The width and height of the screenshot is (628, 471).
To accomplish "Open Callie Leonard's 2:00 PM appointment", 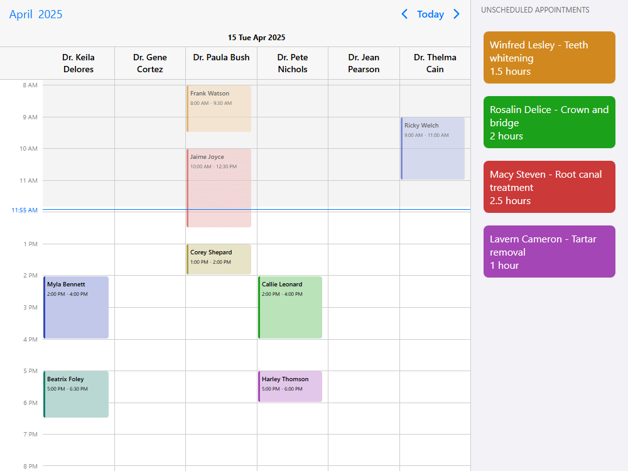I will pyautogui.click(x=290, y=307).
